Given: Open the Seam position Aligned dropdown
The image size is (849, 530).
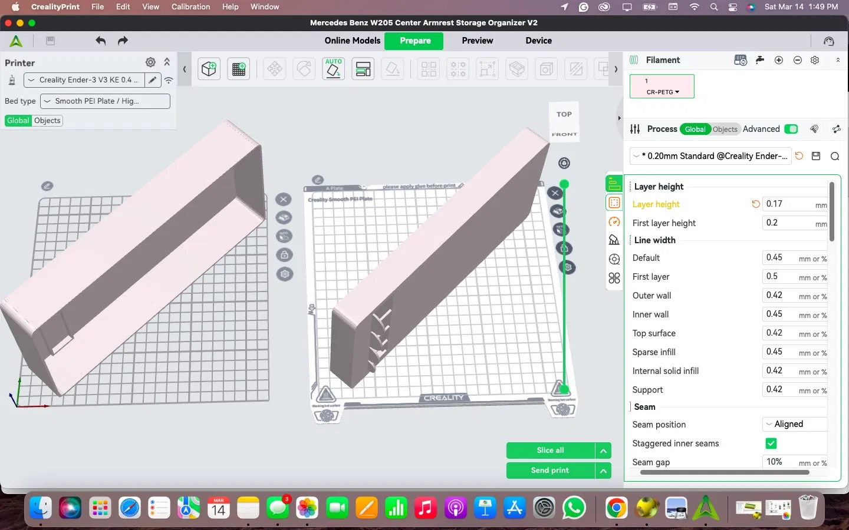Looking at the screenshot, I should [x=795, y=424].
